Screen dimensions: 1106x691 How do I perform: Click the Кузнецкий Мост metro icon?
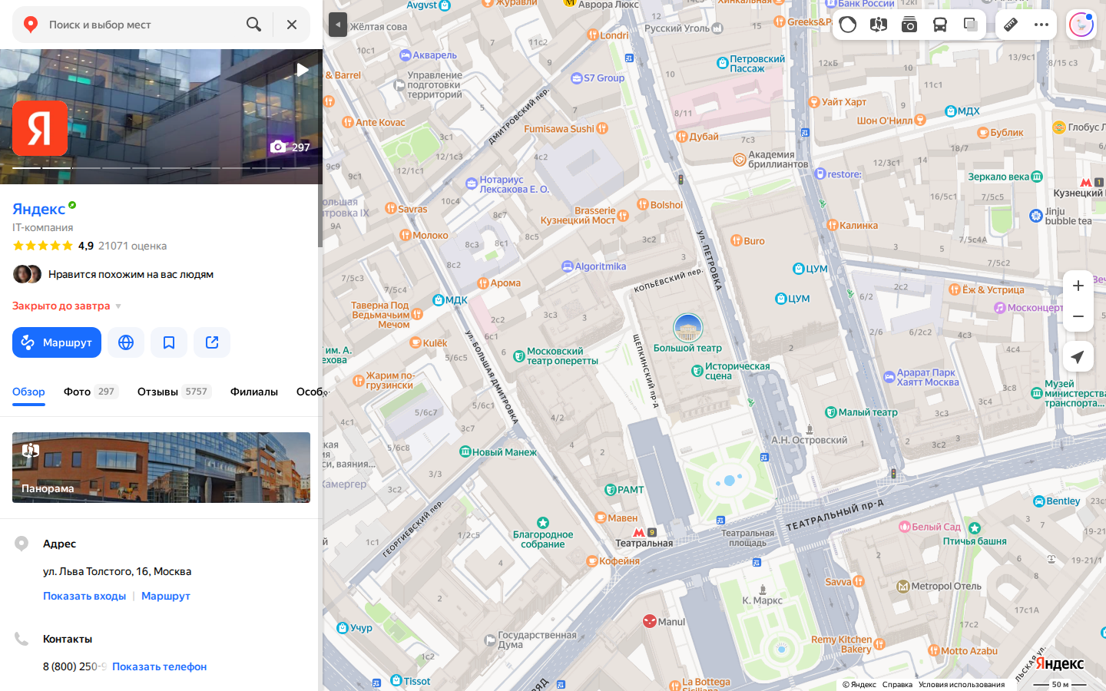[1085, 183]
